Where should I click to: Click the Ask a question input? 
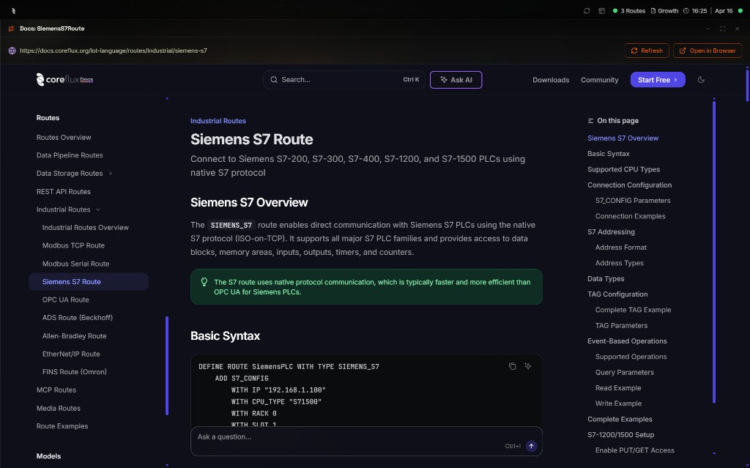tap(366, 441)
